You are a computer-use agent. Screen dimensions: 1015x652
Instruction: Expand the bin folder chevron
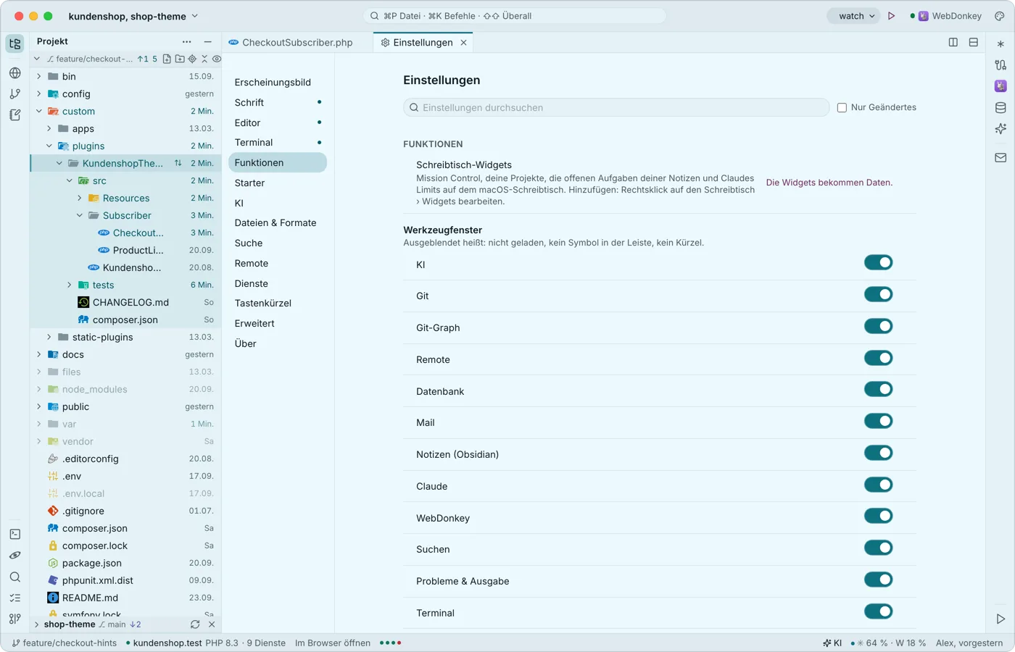click(39, 76)
